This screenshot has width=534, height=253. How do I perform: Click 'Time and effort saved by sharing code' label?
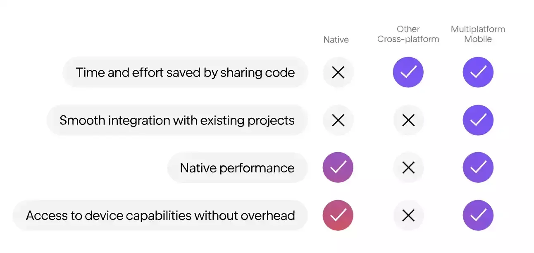[x=185, y=72]
